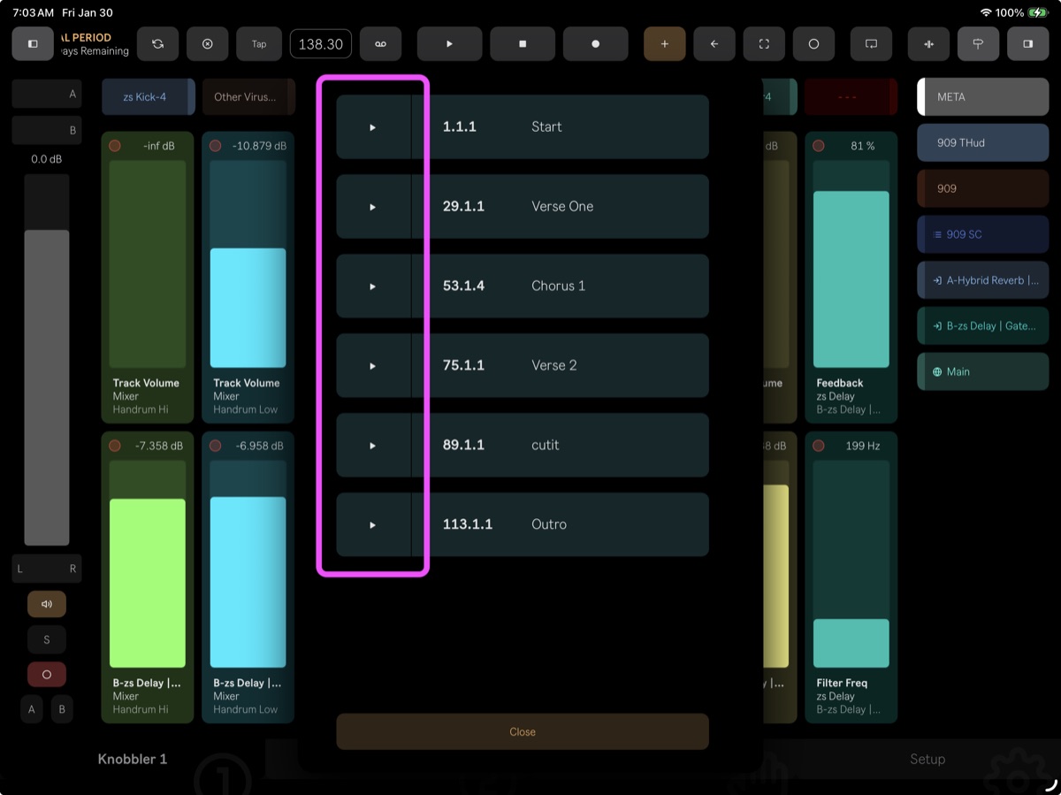Viewport: 1061px width, 795px height.
Task: Click the sync refresh arrows icon
Action: click(x=157, y=43)
